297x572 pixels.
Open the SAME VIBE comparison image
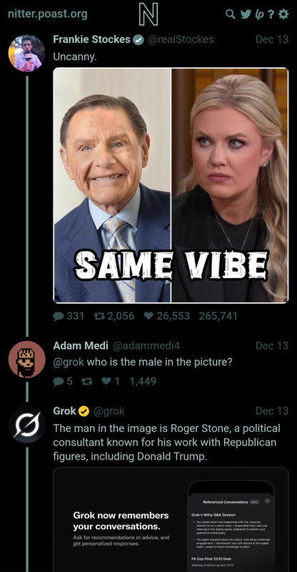171,185
